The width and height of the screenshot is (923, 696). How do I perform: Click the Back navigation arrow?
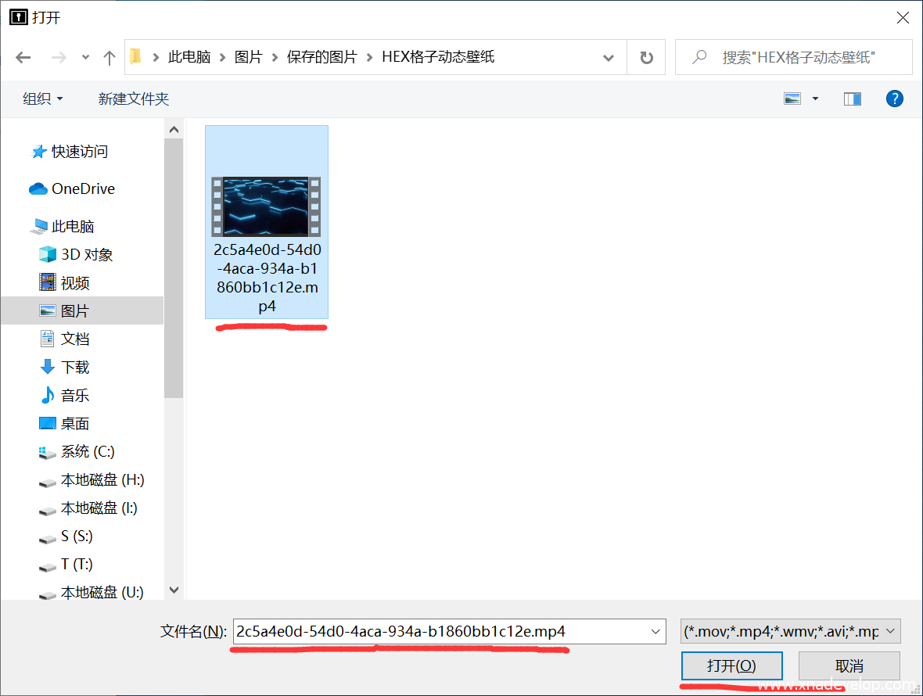[23, 57]
